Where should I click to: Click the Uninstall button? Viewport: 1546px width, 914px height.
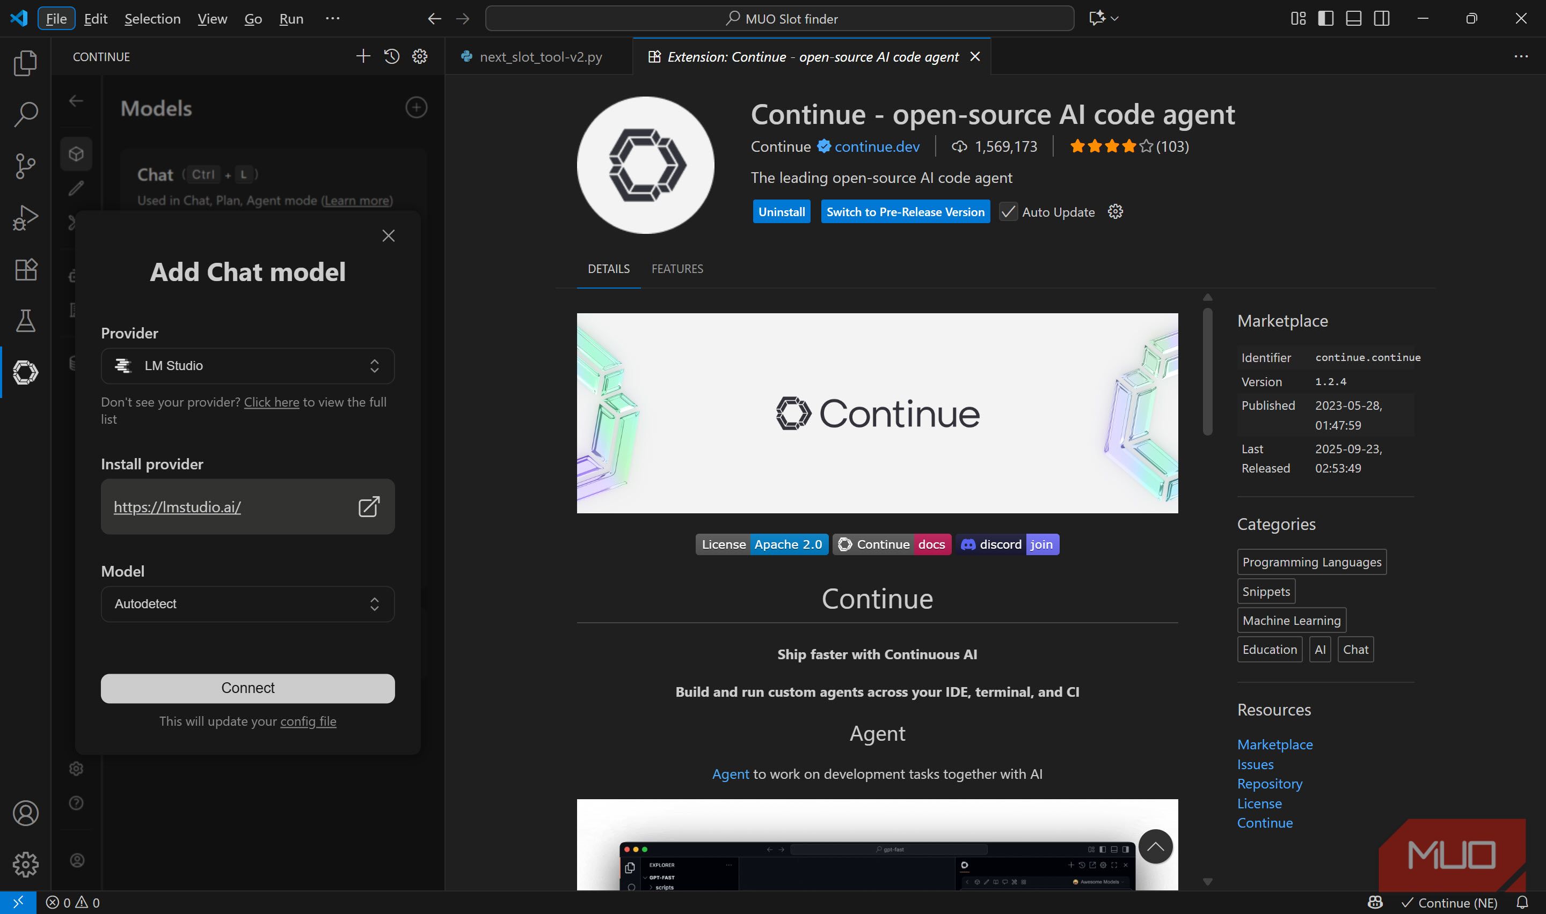781,212
